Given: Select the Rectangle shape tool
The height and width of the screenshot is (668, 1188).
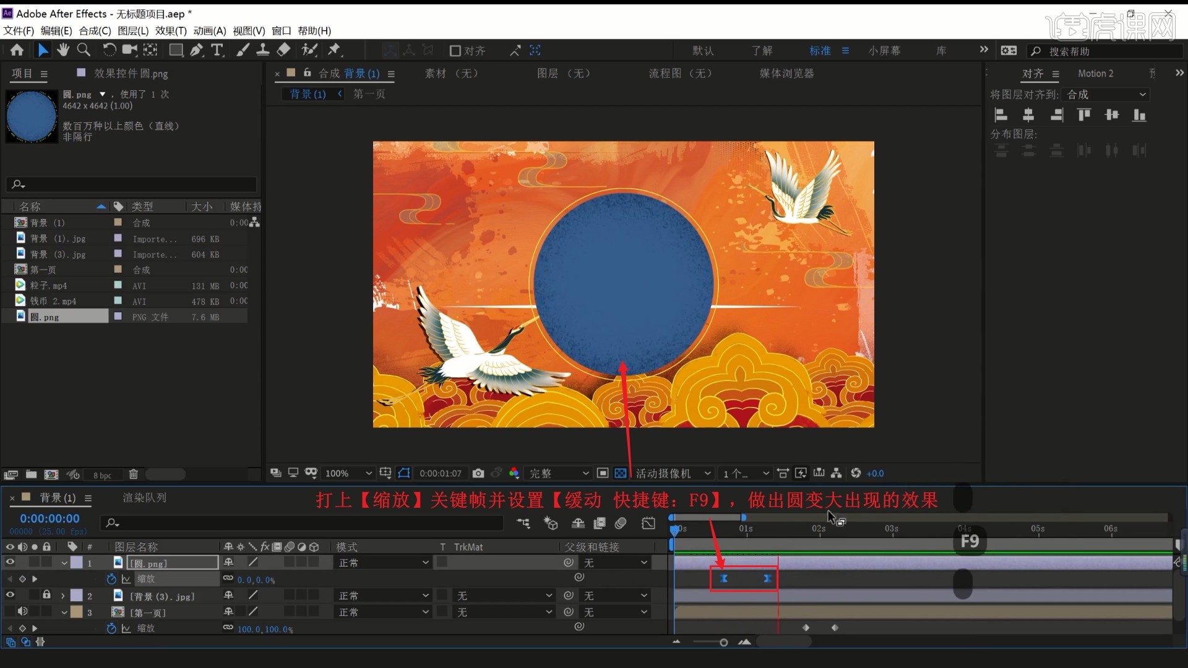Looking at the screenshot, I should pyautogui.click(x=176, y=50).
